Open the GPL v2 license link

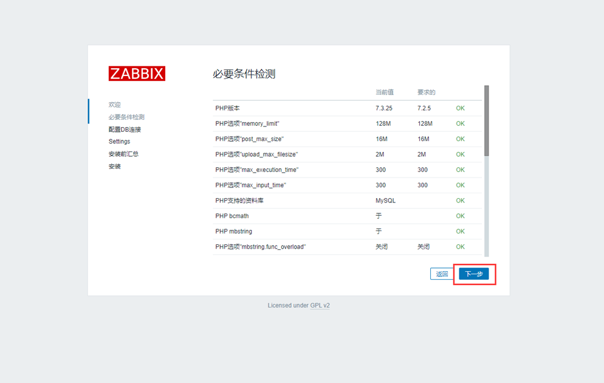point(320,305)
